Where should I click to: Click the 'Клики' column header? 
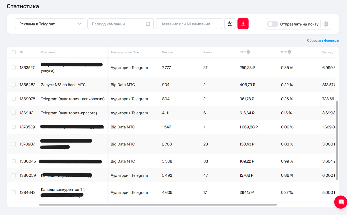208,52
